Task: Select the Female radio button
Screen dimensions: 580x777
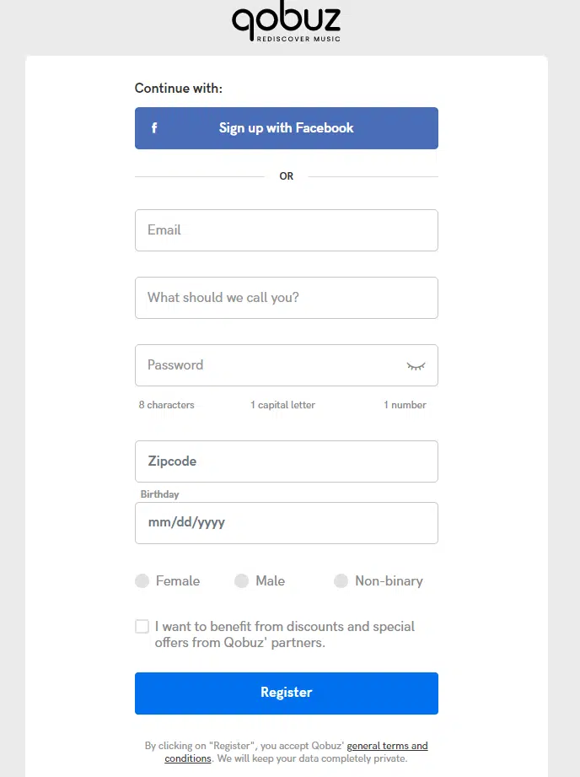Action: tap(142, 581)
